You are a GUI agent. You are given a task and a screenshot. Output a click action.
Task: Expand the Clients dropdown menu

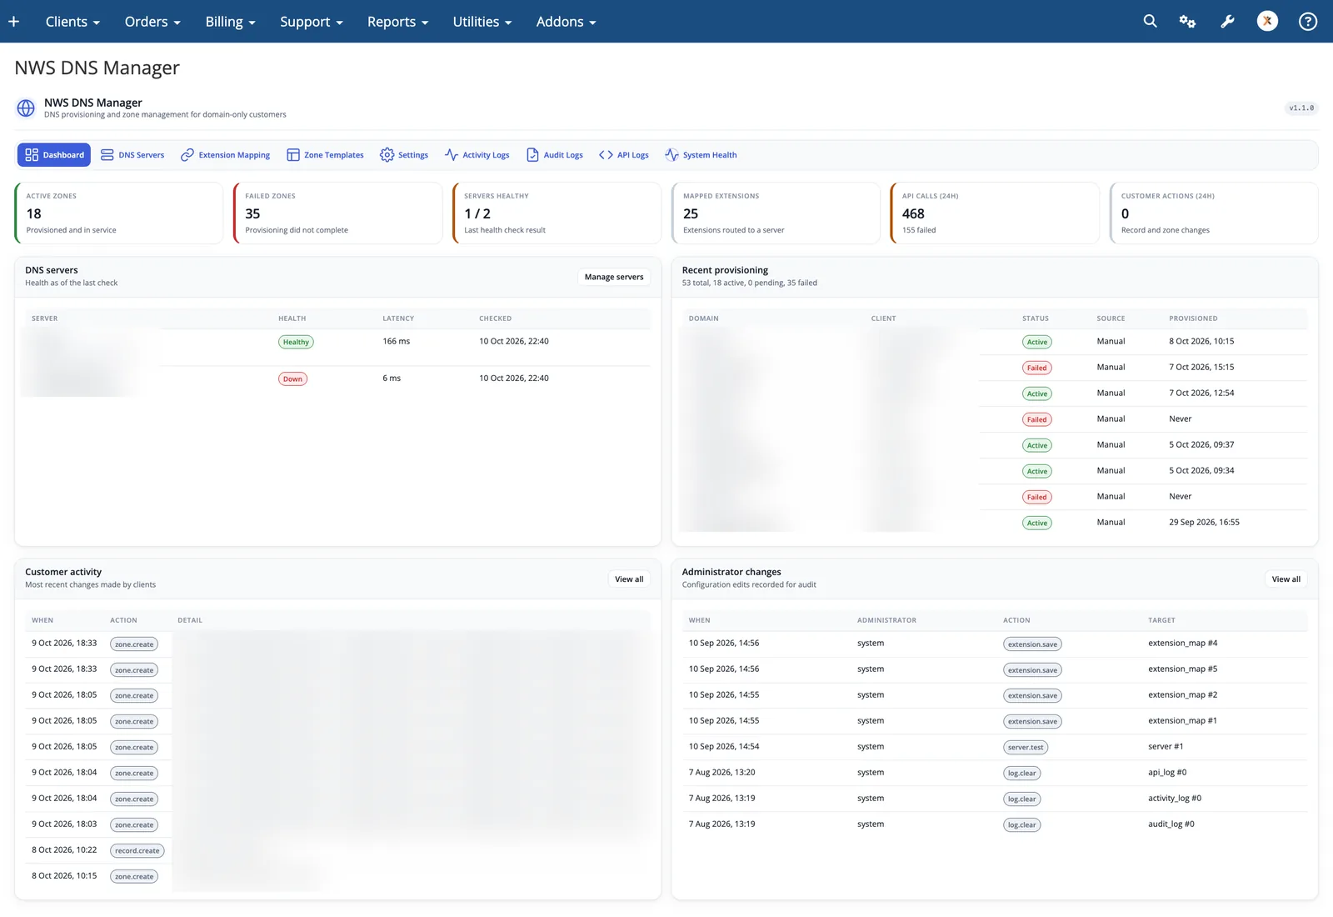coord(72,22)
